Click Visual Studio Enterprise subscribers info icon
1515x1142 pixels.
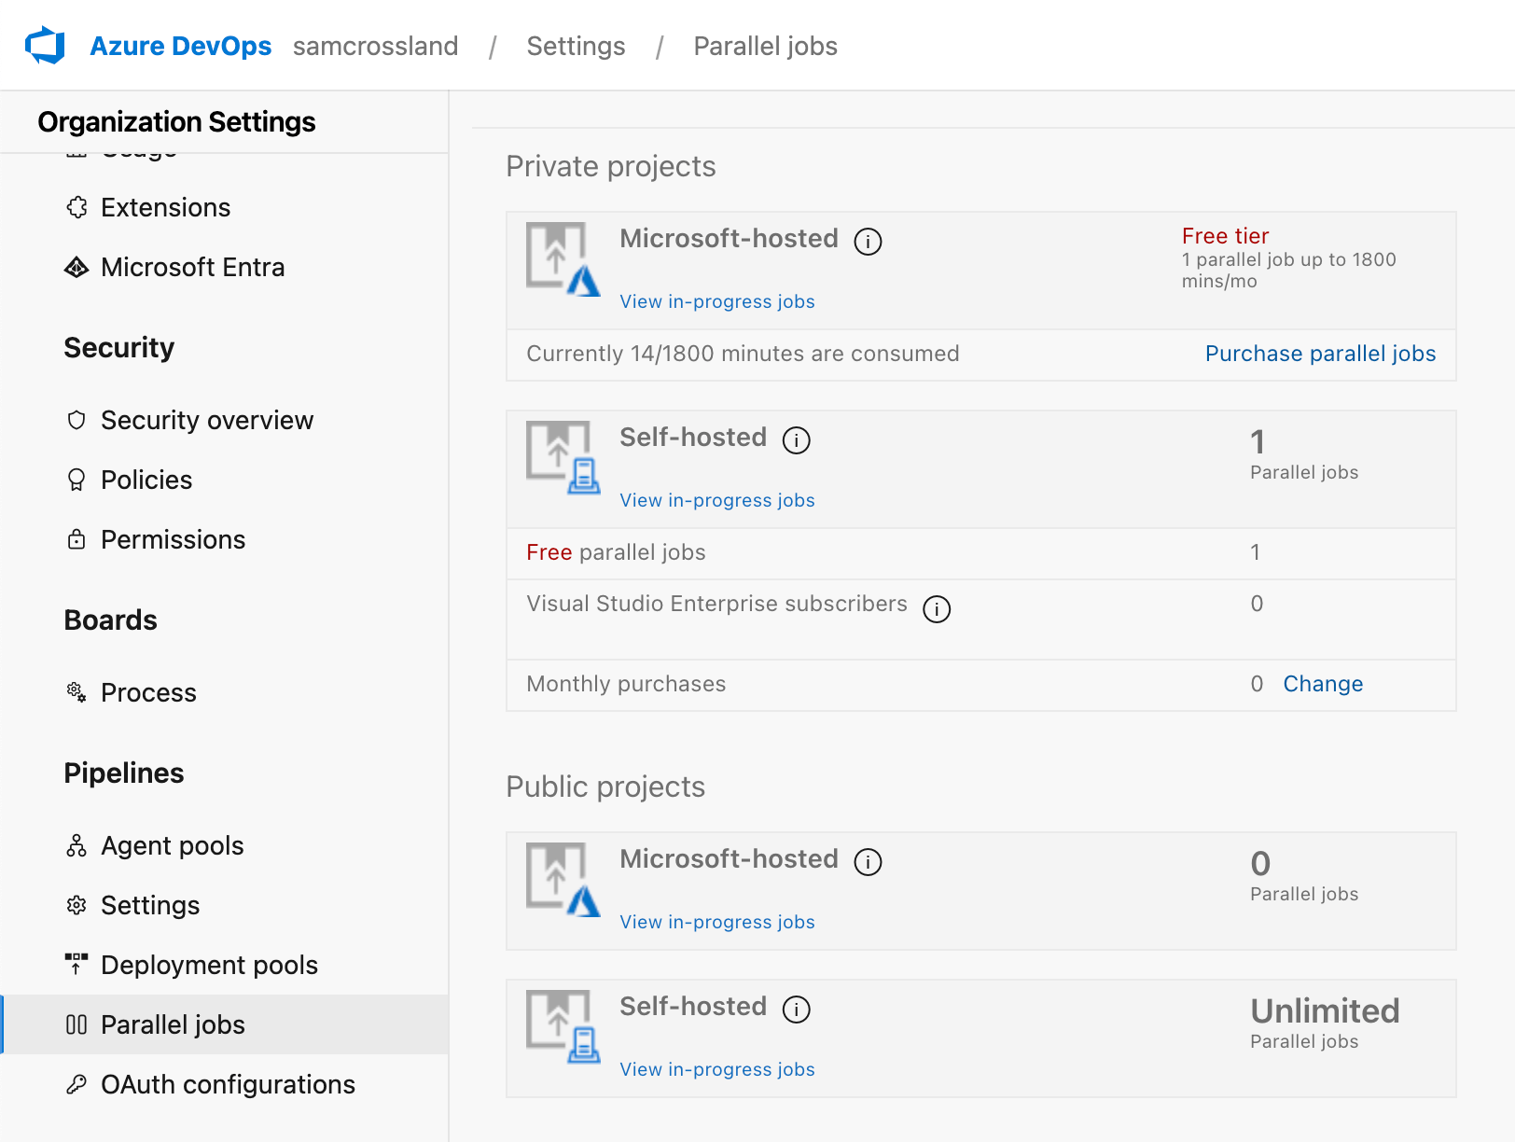(x=937, y=609)
